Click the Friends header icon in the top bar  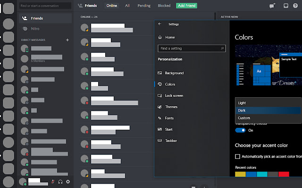tap(80, 6)
